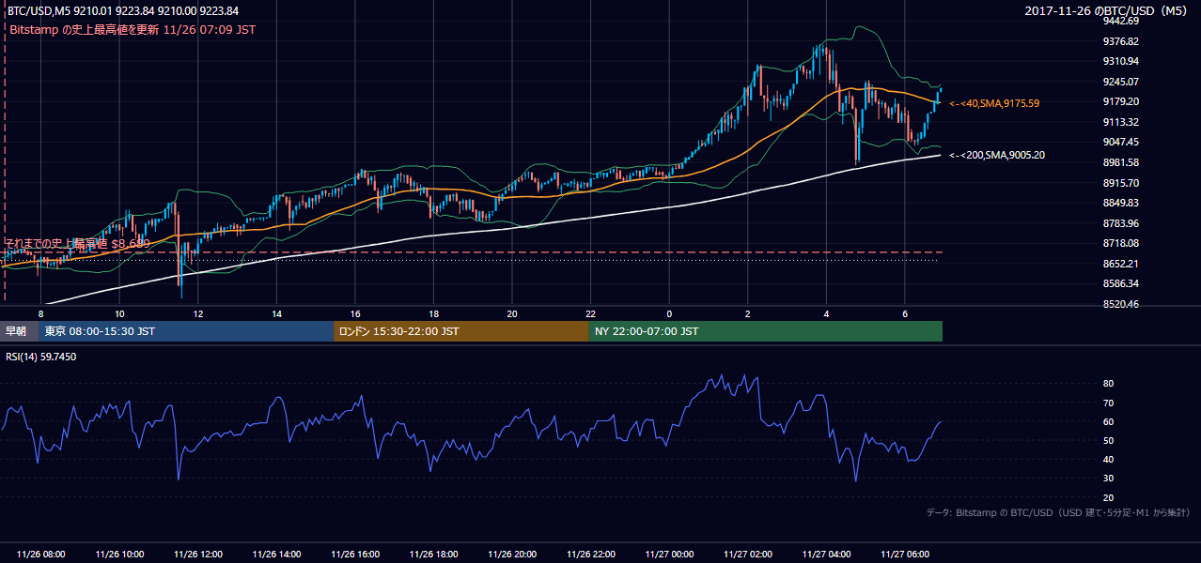1201x563 pixels.
Task: Click the 9113.32 price axis value
Action: click(1121, 122)
